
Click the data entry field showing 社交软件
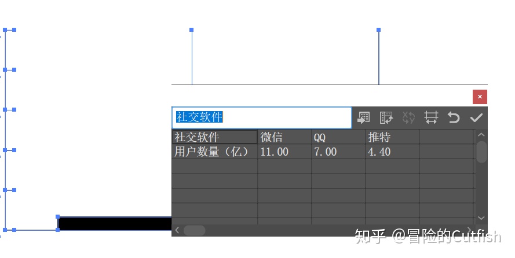tap(262, 117)
